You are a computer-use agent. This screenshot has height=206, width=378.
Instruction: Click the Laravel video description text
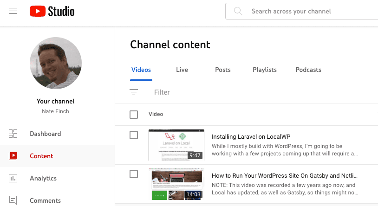pos(285,150)
